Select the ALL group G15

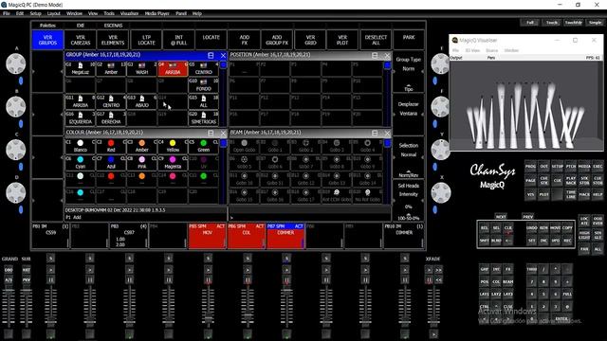[204, 101]
